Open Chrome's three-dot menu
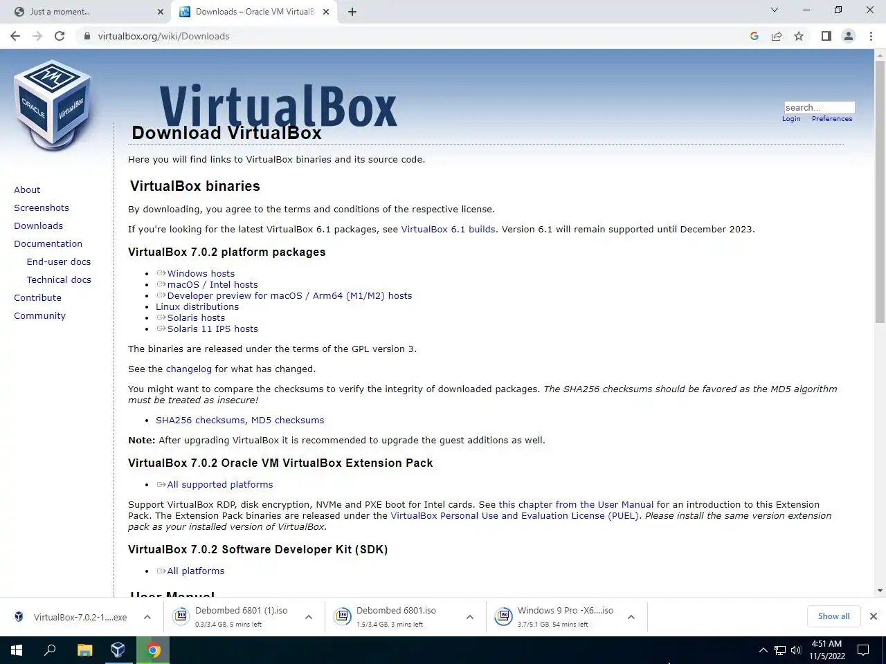886x664 pixels. (871, 36)
